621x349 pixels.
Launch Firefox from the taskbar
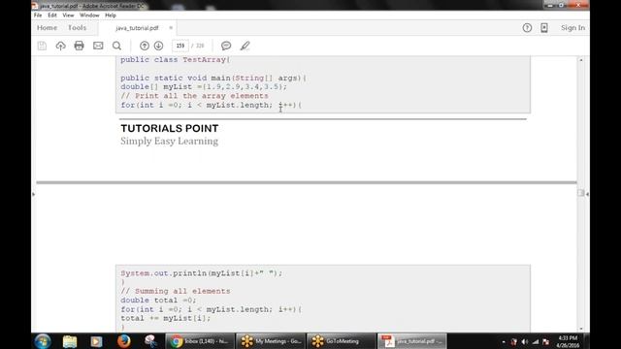(123, 341)
